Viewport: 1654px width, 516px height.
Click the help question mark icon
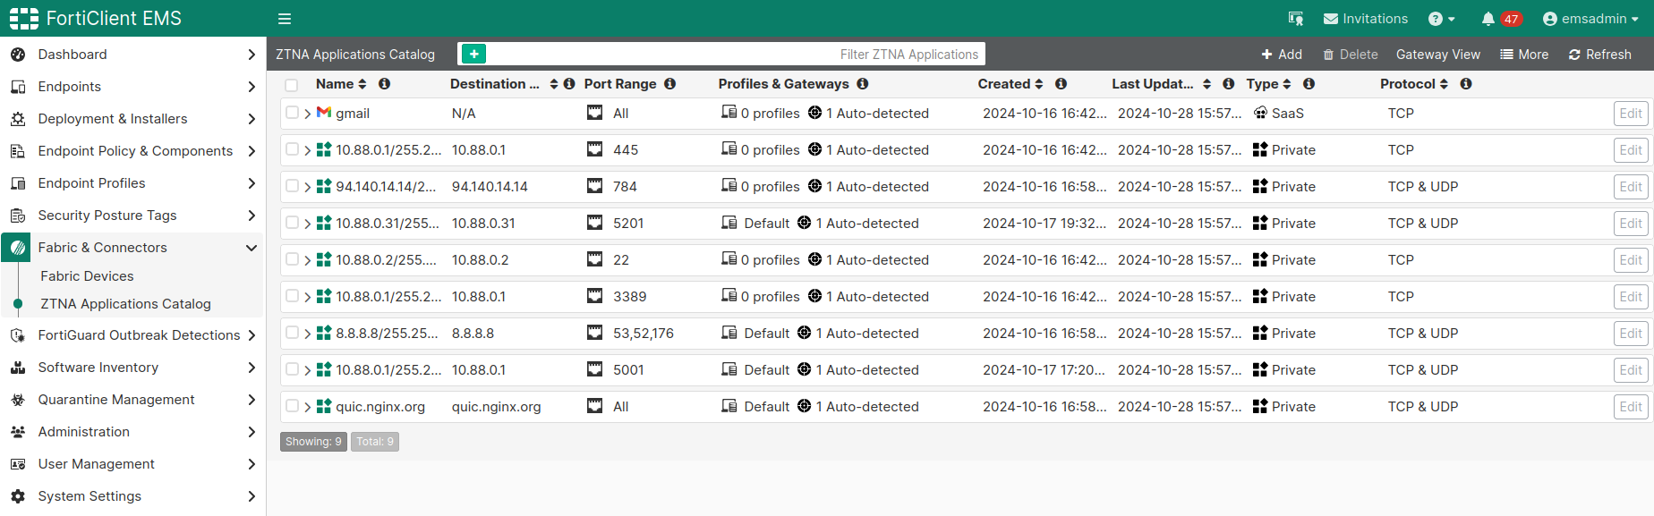(x=1436, y=19)
